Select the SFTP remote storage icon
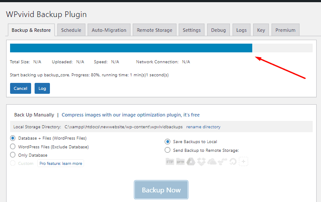This screenshot has width=321, height=202. (180, 161)
